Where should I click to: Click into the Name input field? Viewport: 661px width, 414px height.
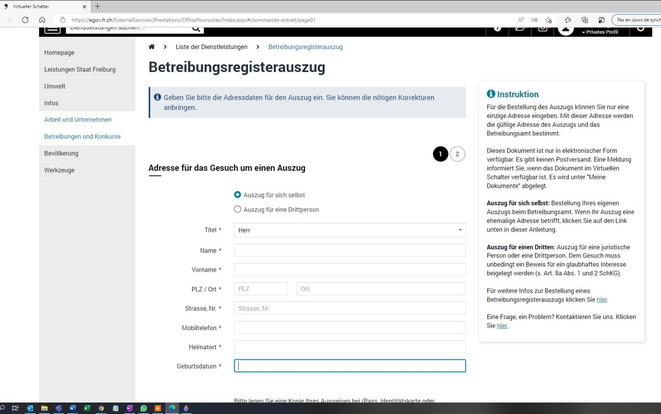(349, 250)
